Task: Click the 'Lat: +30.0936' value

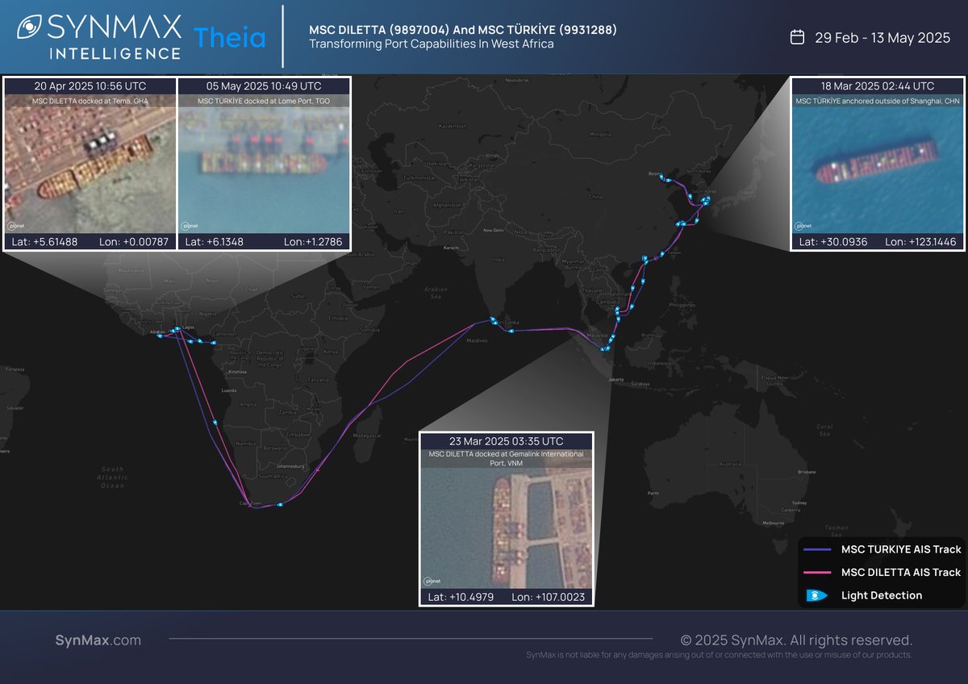Action: coord(832,241)
